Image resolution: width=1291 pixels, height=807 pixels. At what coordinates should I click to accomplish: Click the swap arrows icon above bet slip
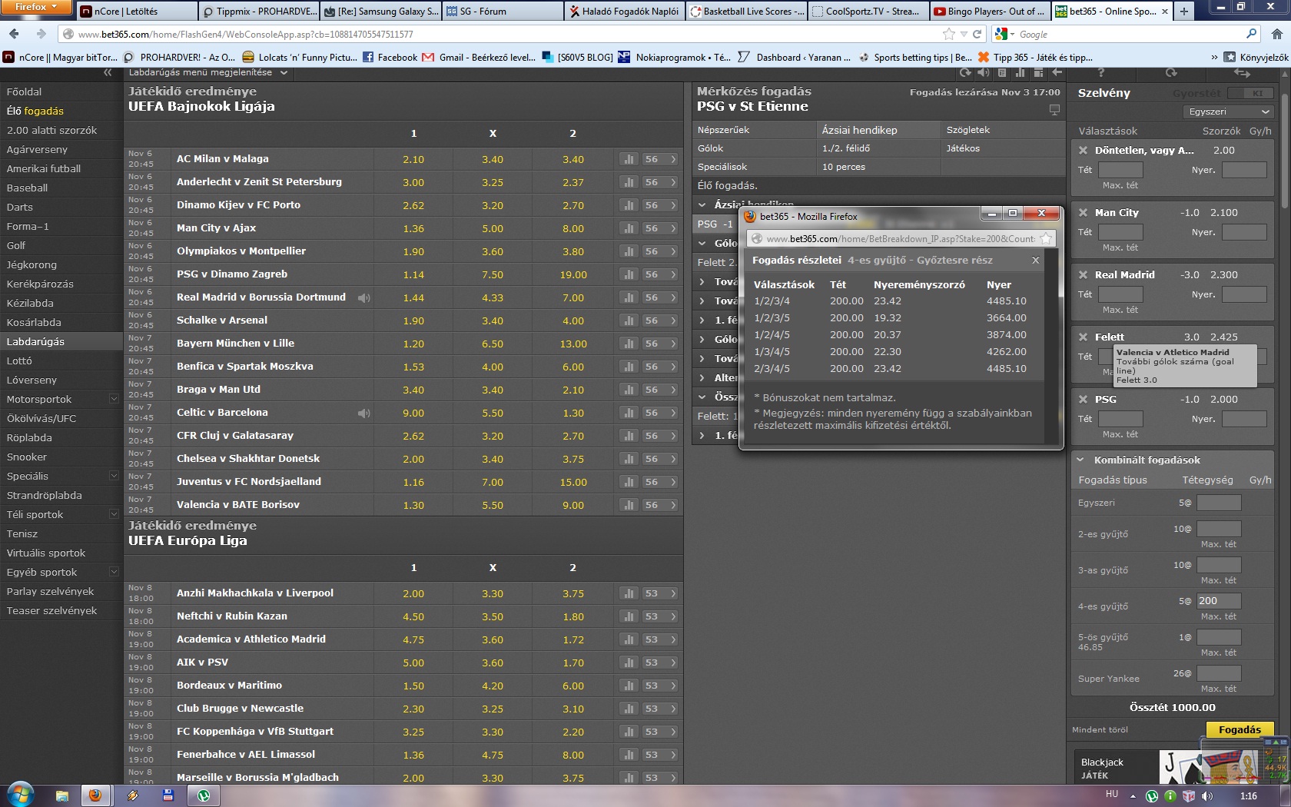[1242, 72]
